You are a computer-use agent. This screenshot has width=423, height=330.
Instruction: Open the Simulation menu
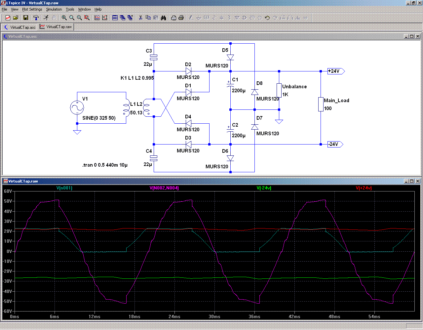coord(54,9)
